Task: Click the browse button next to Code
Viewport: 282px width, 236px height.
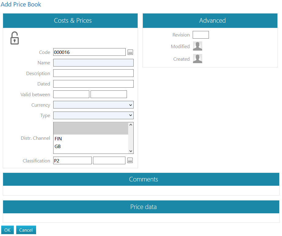Action: coord(130,52)
